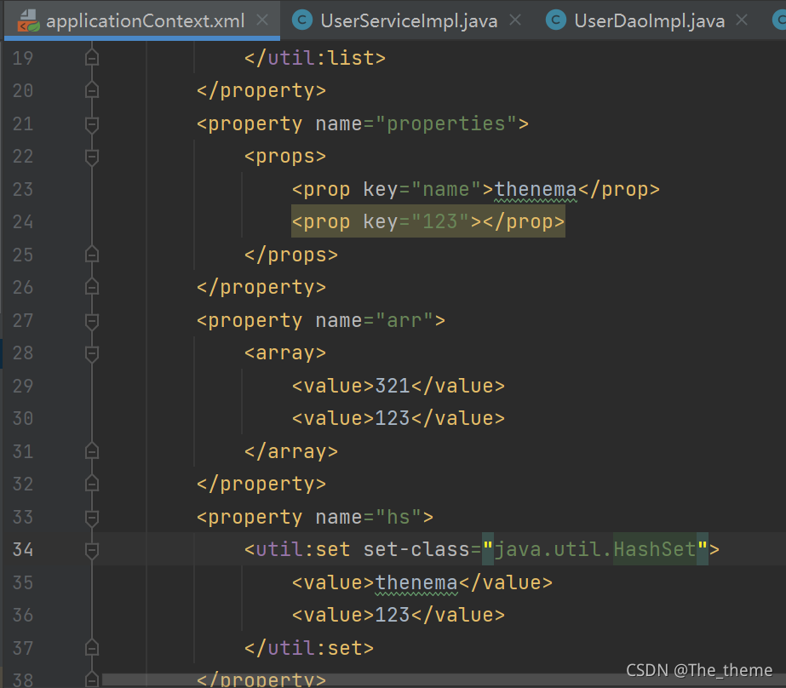The height and width of the screenshot is (688, 786).
Task: Click 'thenema' value on line 35
Action: tap(416, 582)
